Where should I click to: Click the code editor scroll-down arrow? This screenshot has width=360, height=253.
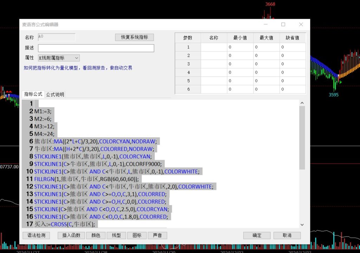coord(302,225)
